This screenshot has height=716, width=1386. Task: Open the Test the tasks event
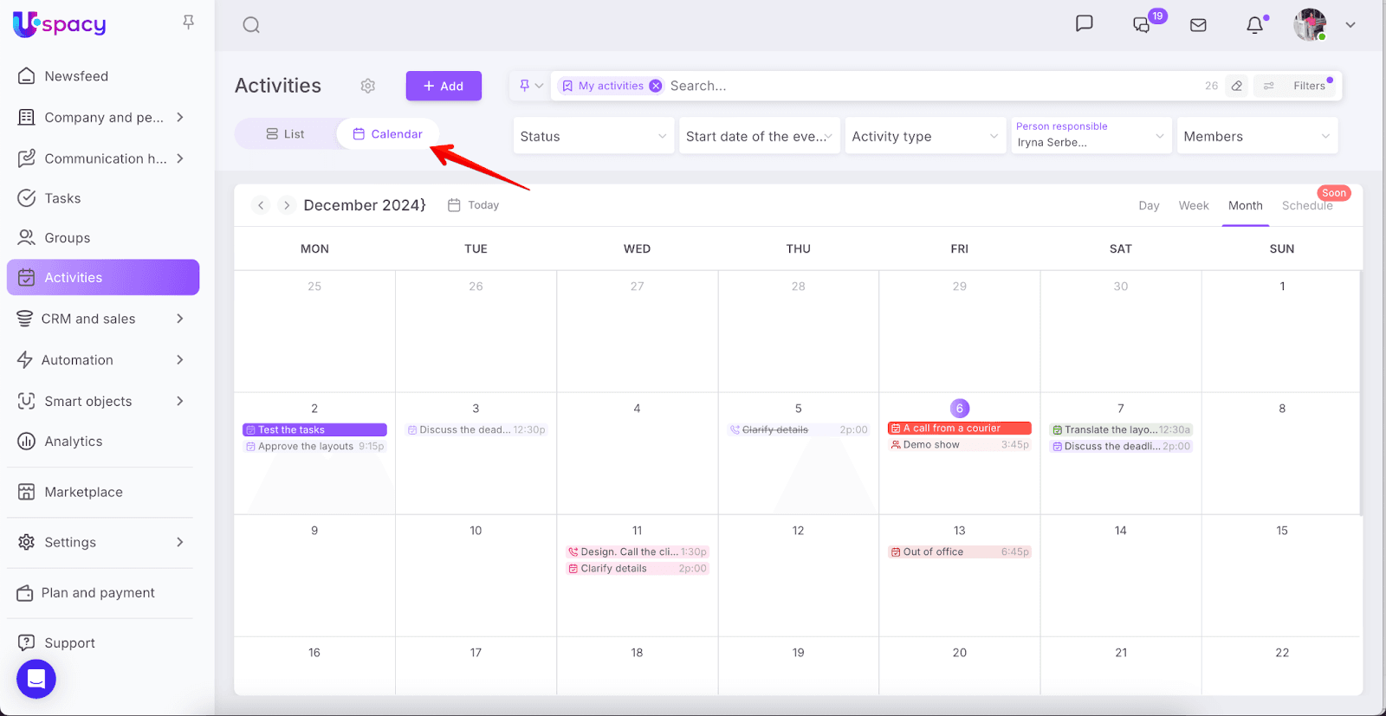[x=314, y=429]
